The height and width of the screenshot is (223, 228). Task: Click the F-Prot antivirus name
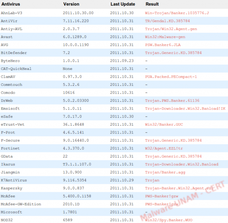pos(8,132)
